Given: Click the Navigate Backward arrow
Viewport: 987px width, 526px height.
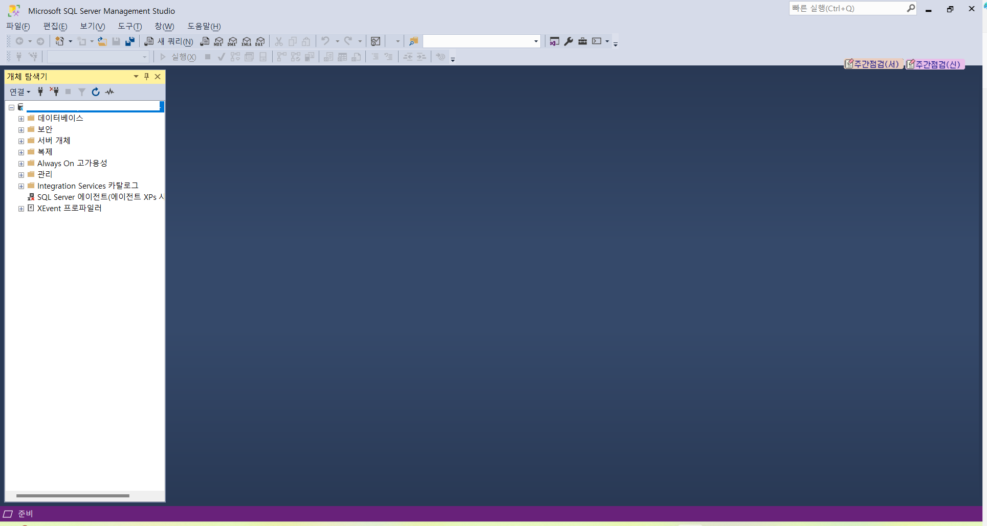Looking at the screenshot, I should [x=19, y=41].
